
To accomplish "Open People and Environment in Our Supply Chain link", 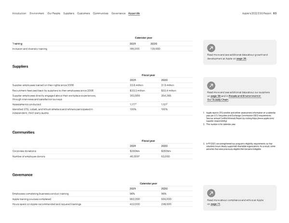I will (x=243, y=96).
